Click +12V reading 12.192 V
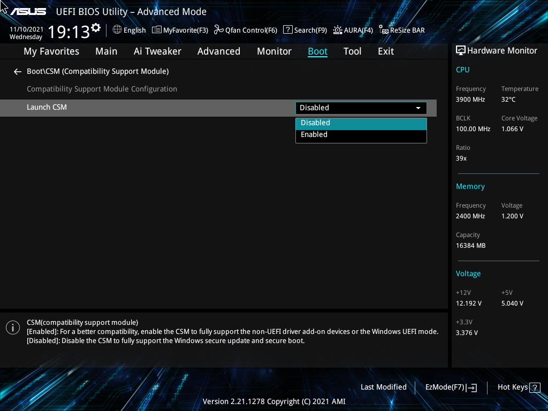The width and height of the screenshot is (548, 411). pos(469,303)
